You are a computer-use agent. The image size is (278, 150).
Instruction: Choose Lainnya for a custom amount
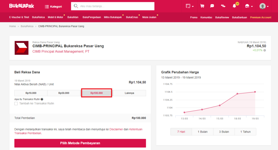[x=129, y=93]
